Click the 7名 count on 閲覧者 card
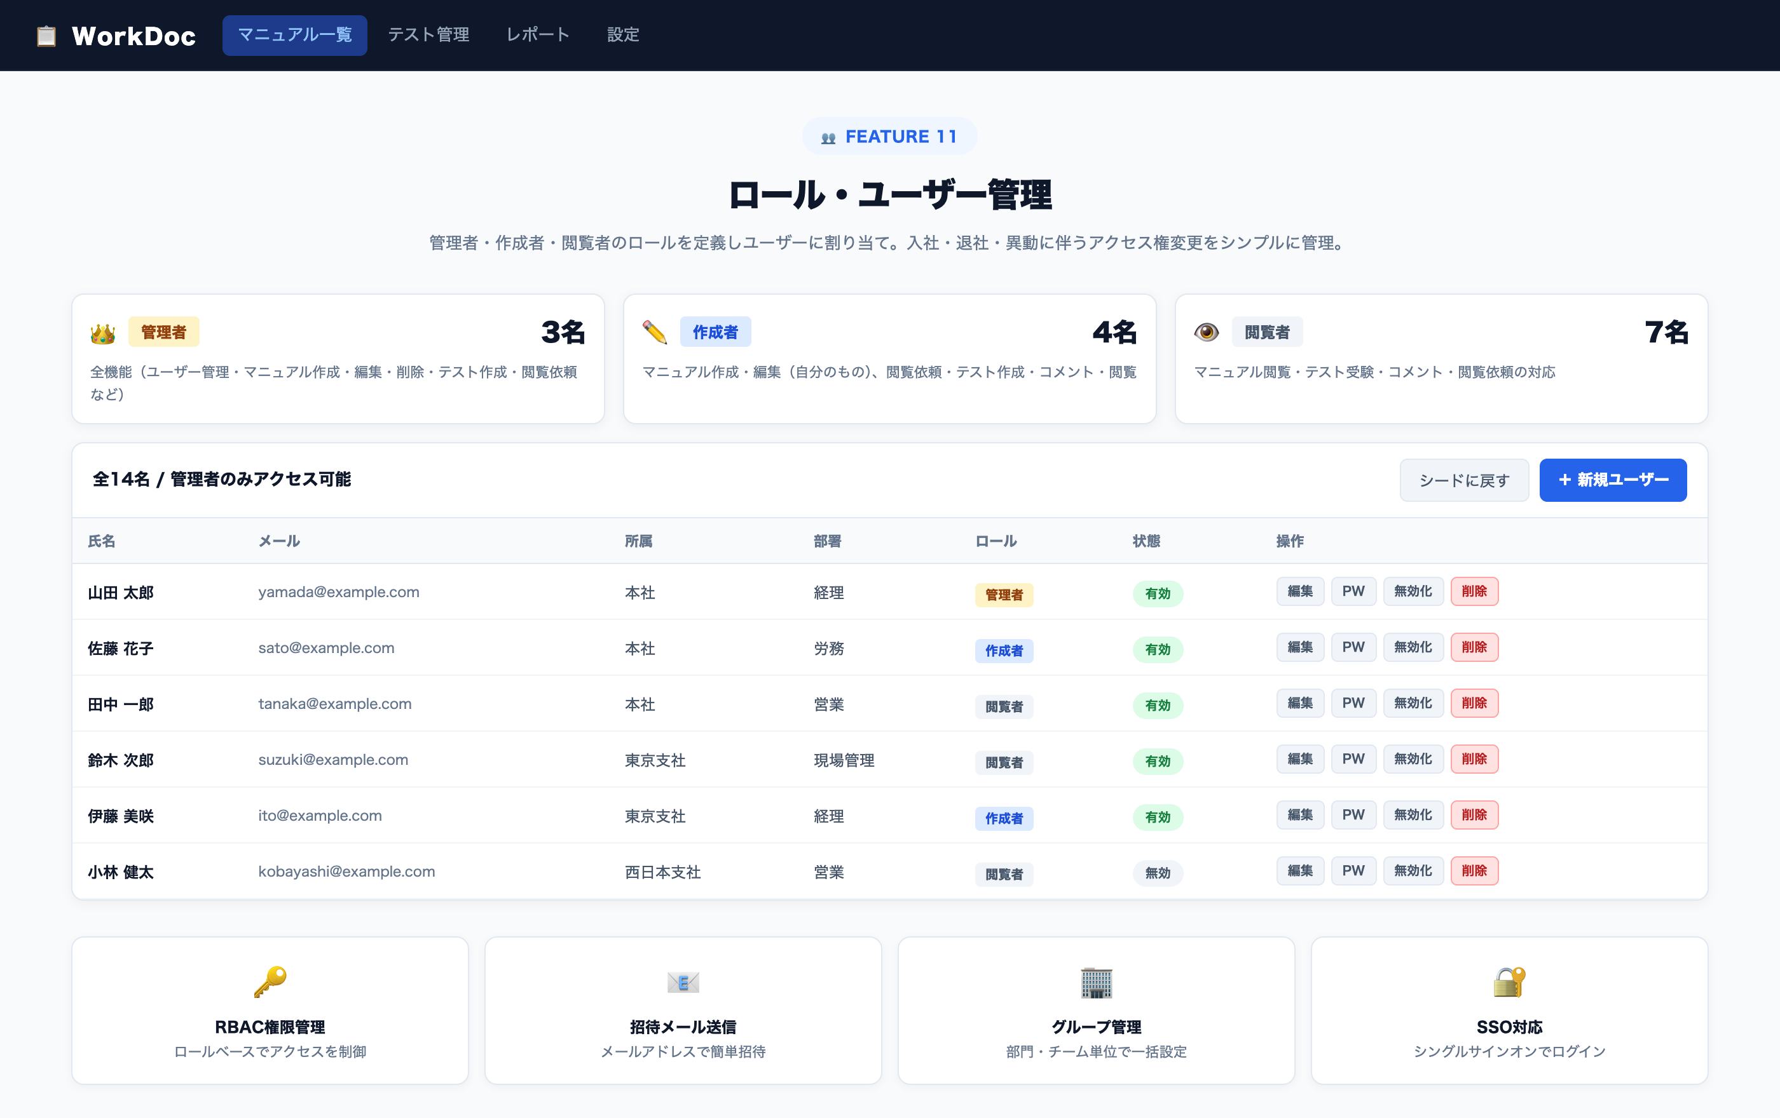1780x1118 pixels. pos(1666,332)
